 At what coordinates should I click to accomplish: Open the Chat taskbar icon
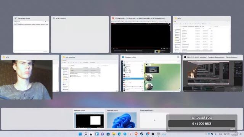pos(103,134)
